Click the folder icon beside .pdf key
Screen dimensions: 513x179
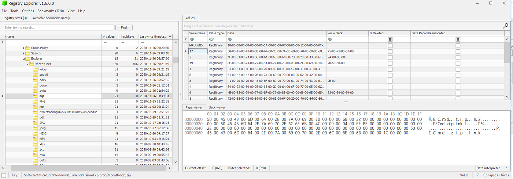click(x=35, y=118)
